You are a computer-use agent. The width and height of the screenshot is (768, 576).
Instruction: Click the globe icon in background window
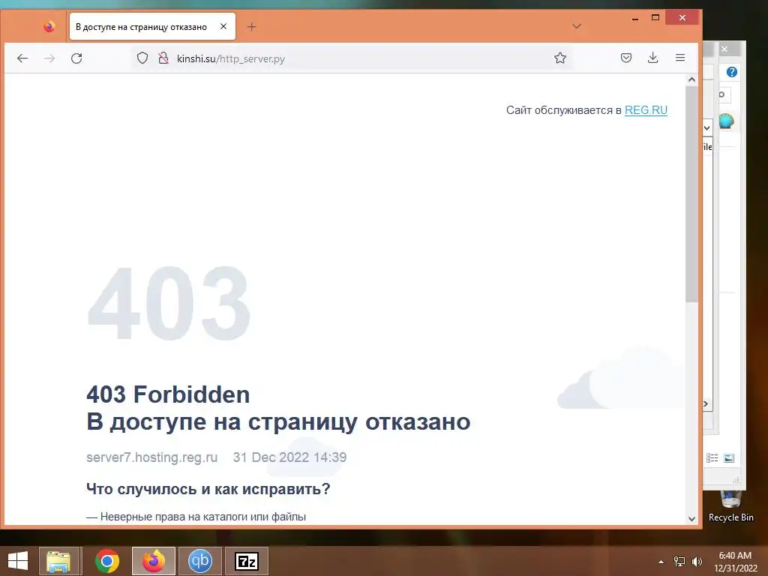[x=726, y=121]
